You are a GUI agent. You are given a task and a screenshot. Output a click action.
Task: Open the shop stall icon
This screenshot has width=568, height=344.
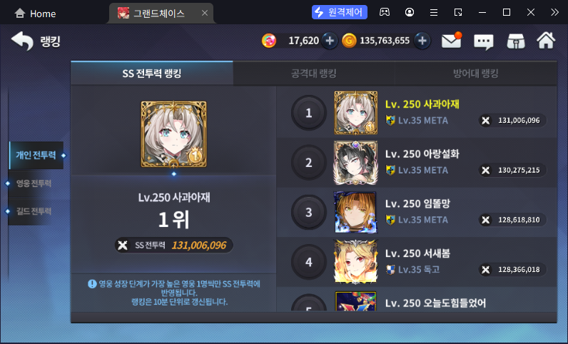pos(516,41)
